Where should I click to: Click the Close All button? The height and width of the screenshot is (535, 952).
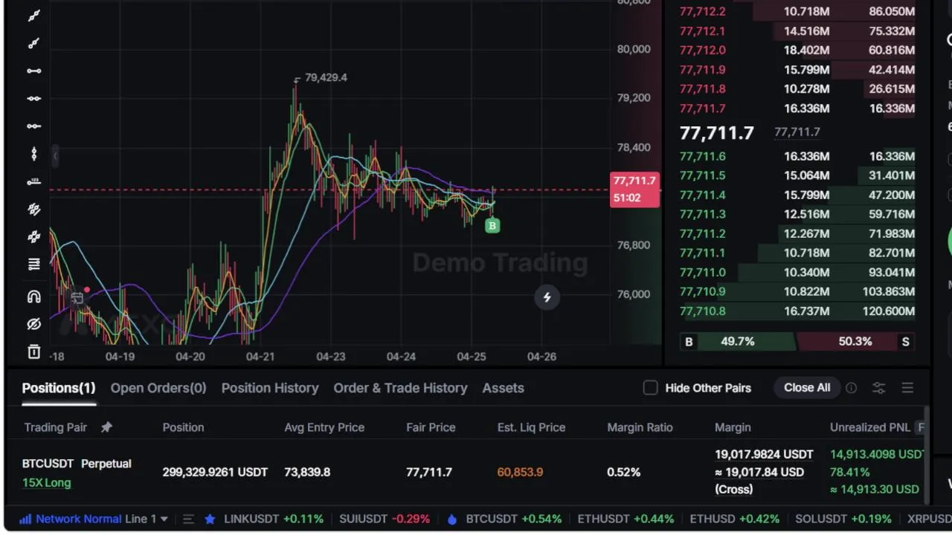tap(807, 388)
